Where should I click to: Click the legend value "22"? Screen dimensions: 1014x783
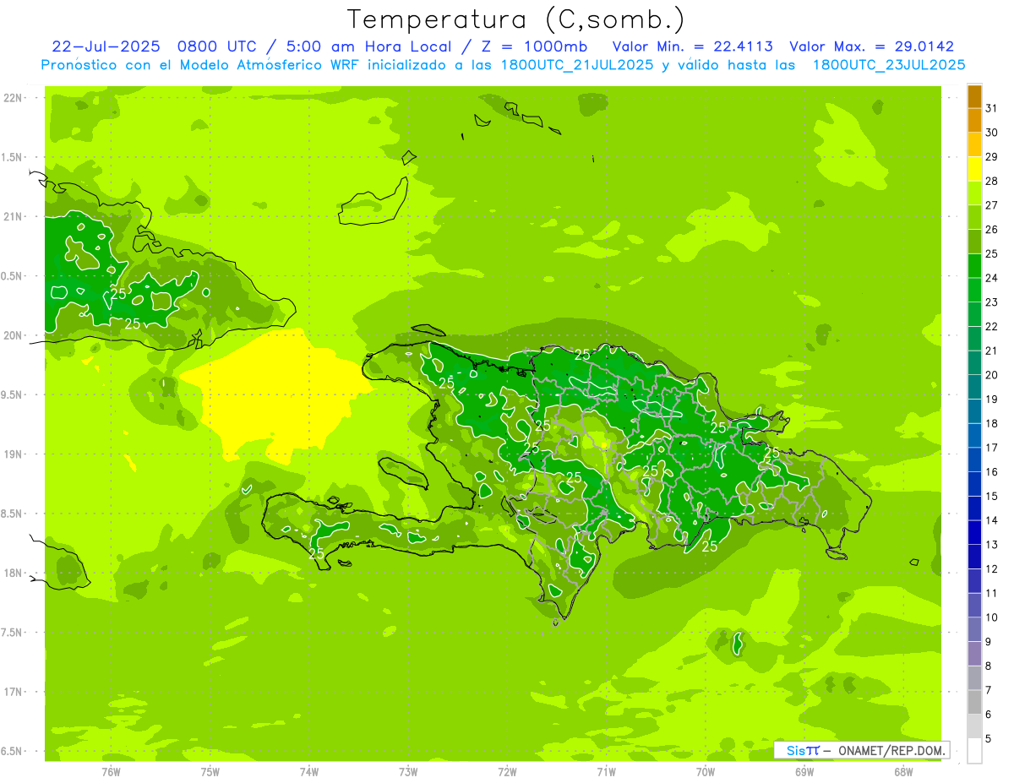[x=992, y=326]
